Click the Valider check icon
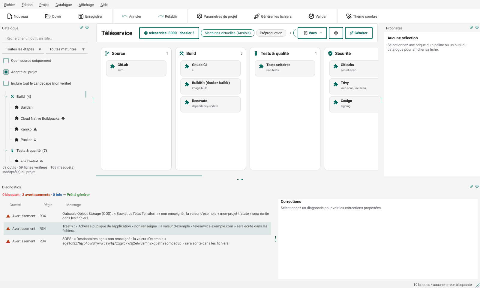The width and height of the screenshot is (480, 288). [311, 16]
